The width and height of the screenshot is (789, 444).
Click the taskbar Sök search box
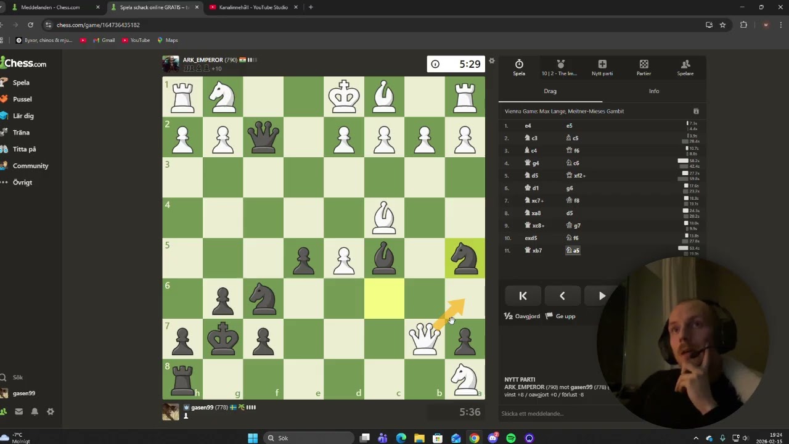click(x=308, y=438)
